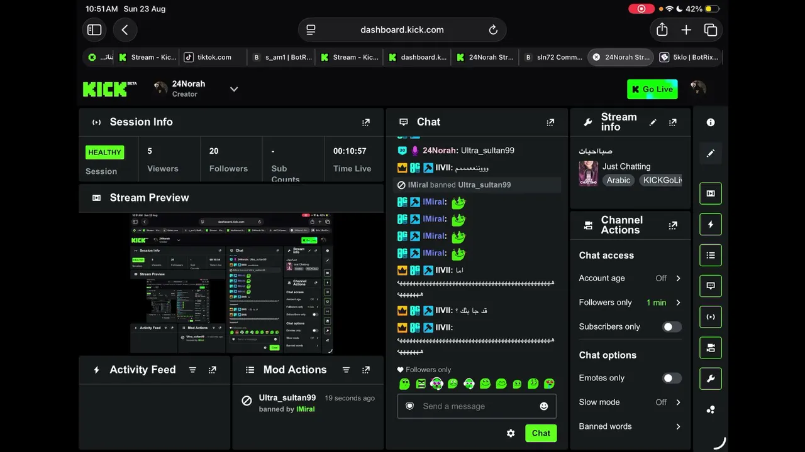Screen dimensions: 805x452
Task: Click the dashboard.kick.com address bar
Action: [x=402, y=30]
